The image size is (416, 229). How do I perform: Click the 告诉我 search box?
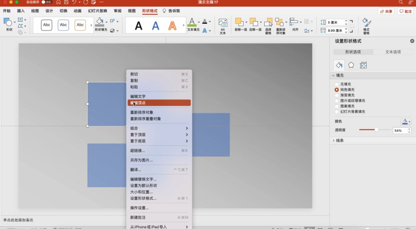[171, 11]
